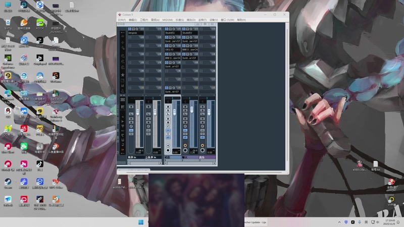Solo the 音乐 channel

(x=203, y=110)
